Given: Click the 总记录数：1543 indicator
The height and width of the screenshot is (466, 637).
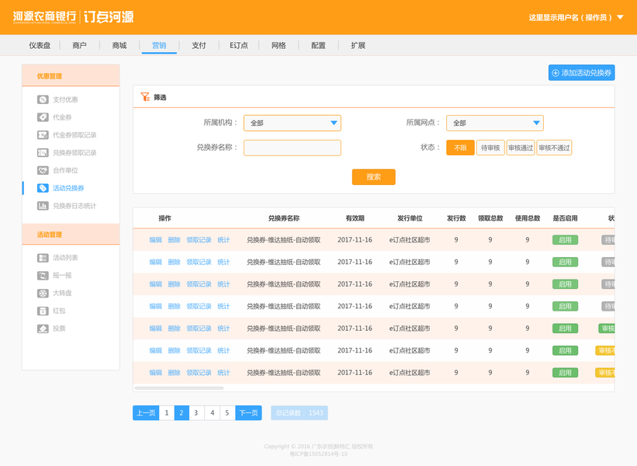Looking at the screenshot, I should point(299,412).
